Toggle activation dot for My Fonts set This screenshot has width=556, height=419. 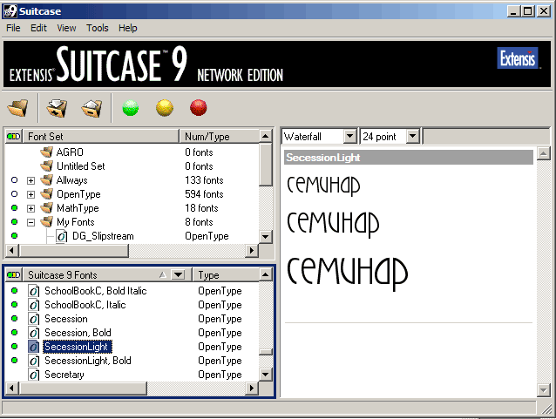pyautogui.click(x=14, y=222)
